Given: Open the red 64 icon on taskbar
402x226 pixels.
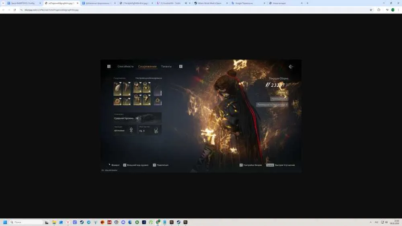Looking at the screenshot, I should [109, 222].
